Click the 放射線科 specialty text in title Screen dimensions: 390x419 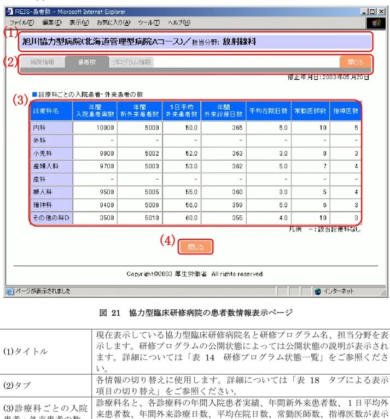(x=239, y=42)
